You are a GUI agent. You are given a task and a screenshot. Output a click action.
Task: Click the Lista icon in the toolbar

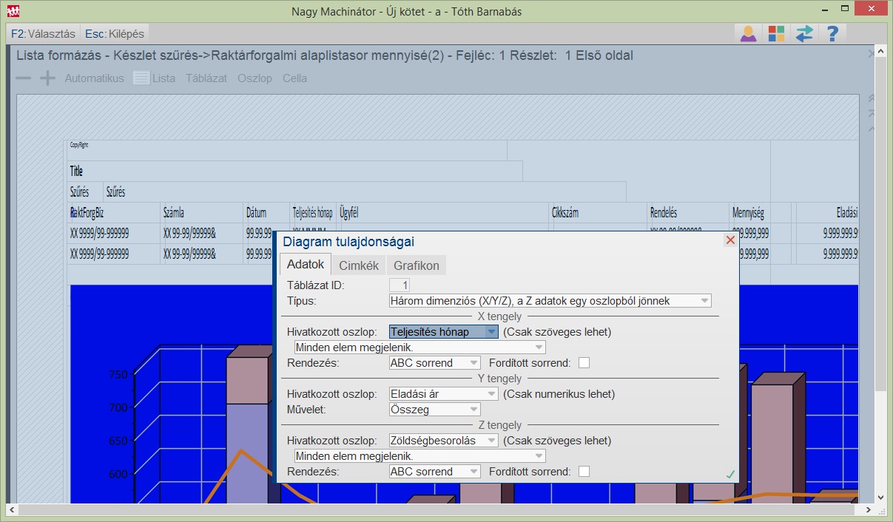(x=141, y=78)
